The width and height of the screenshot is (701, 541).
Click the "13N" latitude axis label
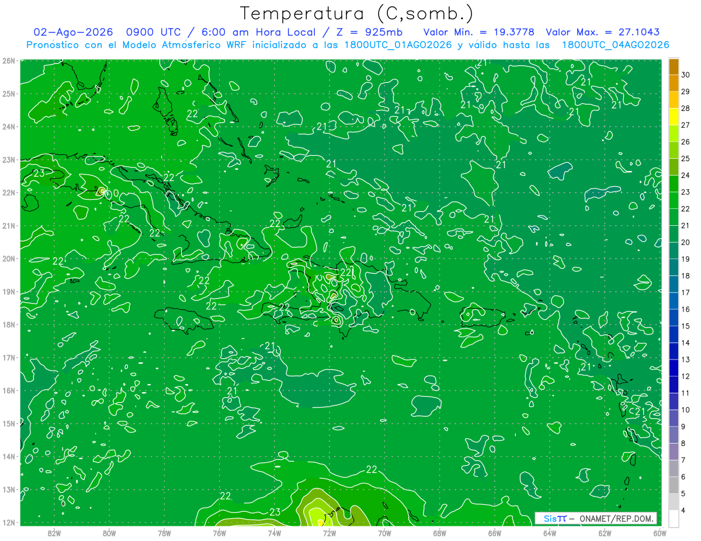pos(9,490)
